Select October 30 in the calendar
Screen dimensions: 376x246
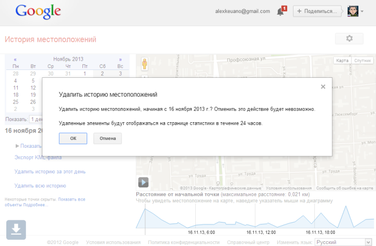pyautogui.click(x=51, y=74)
